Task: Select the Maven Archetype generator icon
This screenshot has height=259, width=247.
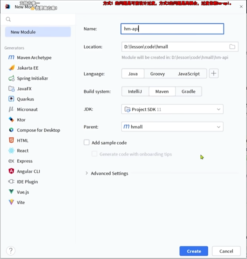Action: point(11,57)
